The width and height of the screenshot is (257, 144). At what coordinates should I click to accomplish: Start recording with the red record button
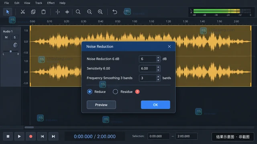click(31, 136)
